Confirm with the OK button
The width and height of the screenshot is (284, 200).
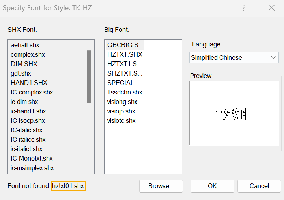coord(212,186)
